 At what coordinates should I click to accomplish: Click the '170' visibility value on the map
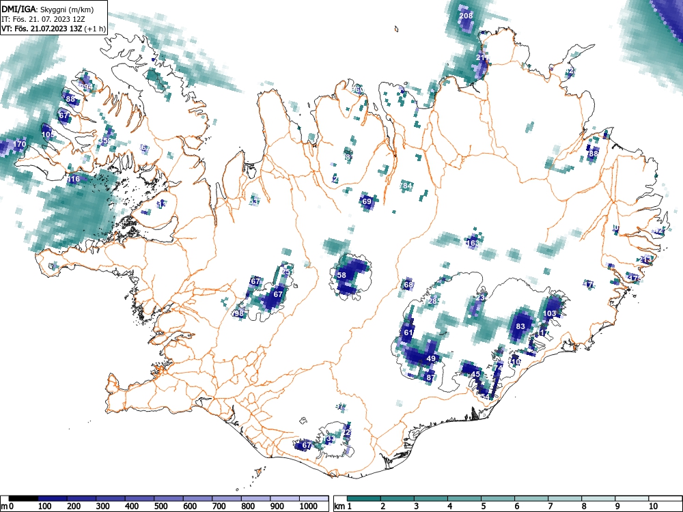[x=19, y=143]
